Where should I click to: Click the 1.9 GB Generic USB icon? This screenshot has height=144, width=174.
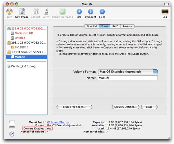point(9,52)
